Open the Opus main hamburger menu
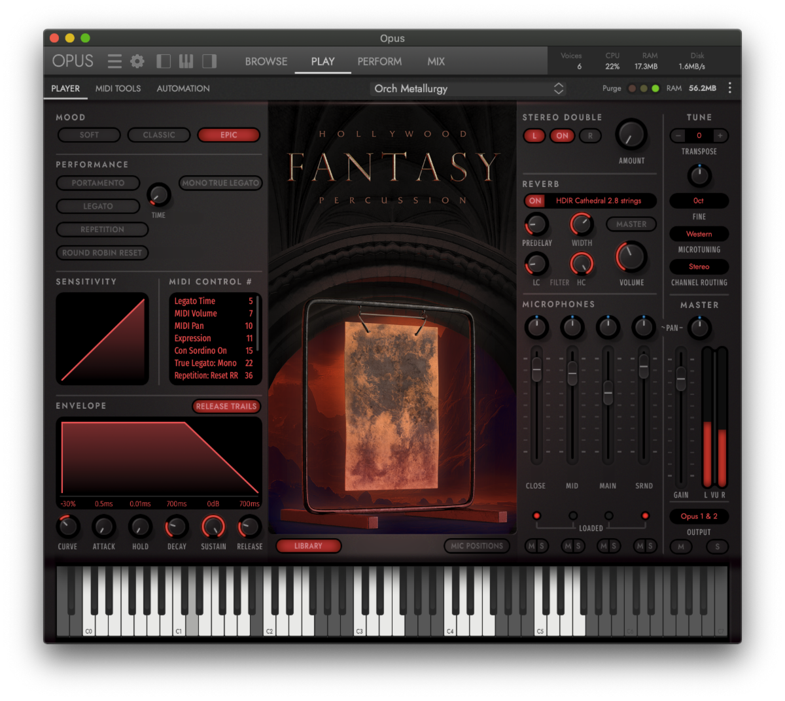The image size is (785, 701). [114, 61]
